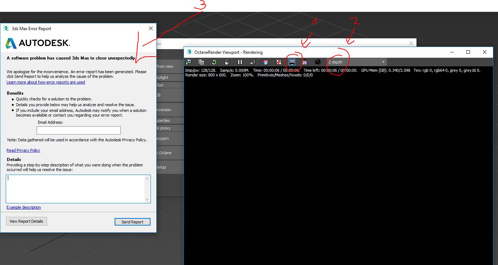Click the camera icon in OctaneRender toolbar
This screenshot has width=498, height=265.
(x=318, y=62)
